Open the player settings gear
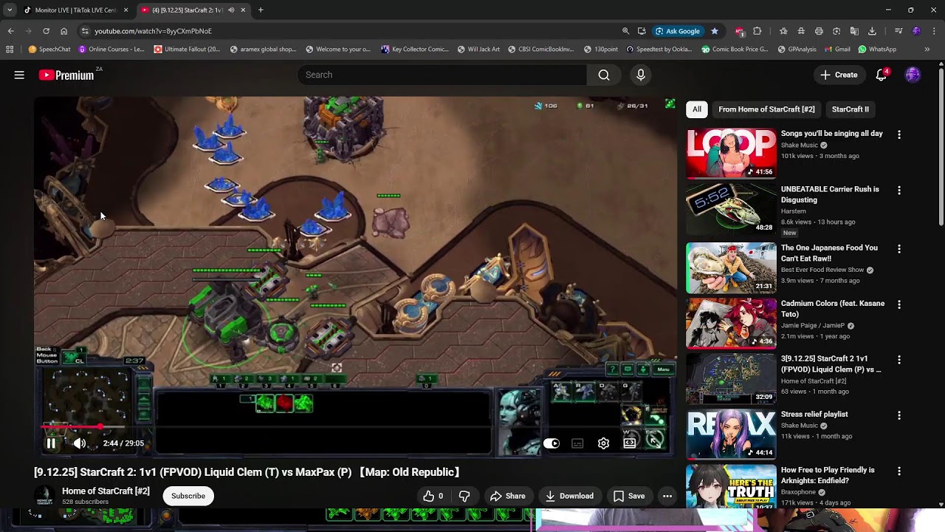Viewport: 945px width, 532px height. pyautogui.click(x=603, y=443)
